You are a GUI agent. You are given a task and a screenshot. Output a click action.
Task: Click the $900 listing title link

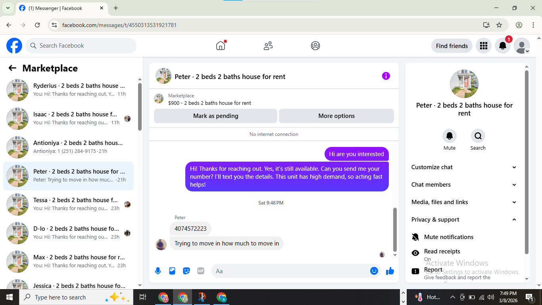pos(209,103)
